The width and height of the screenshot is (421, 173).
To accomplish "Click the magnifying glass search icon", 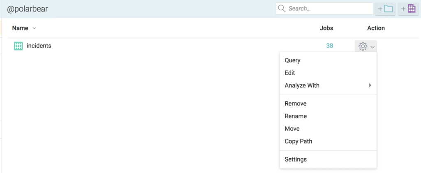I will coord(282,9).
